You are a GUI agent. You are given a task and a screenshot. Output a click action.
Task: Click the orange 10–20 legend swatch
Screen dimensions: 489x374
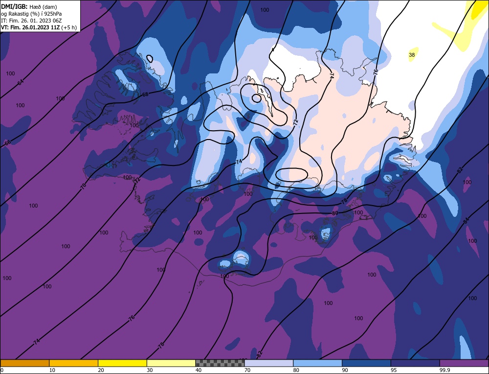pos(74,363)
